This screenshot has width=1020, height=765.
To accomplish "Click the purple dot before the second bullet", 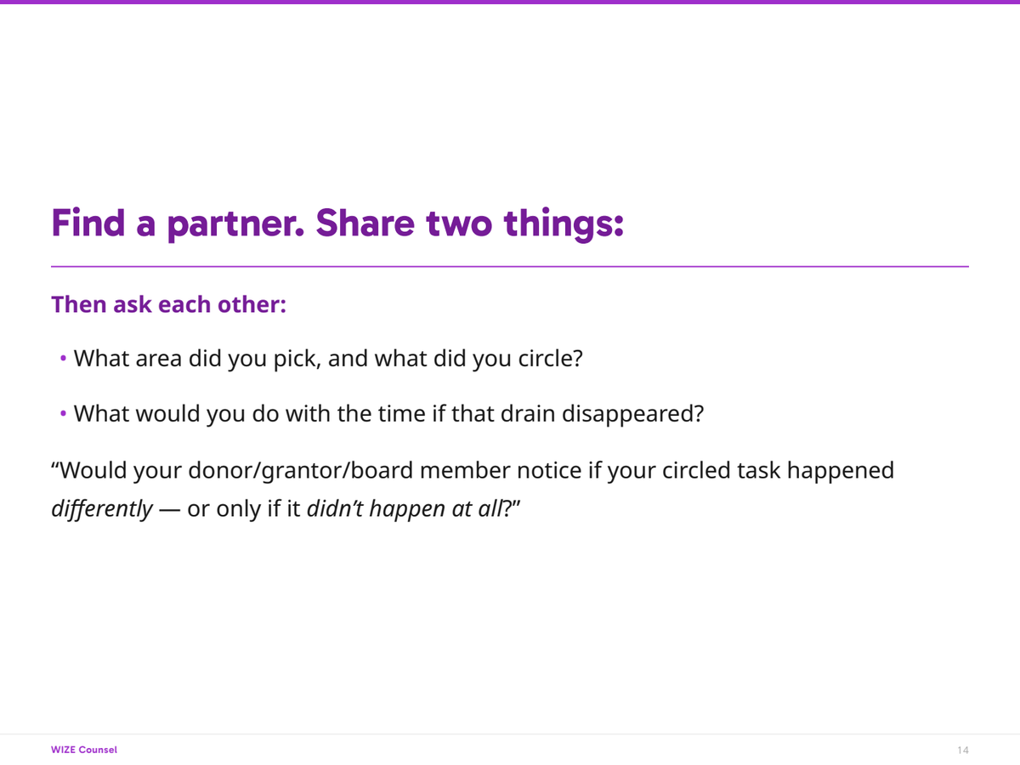I will [64, 415].
